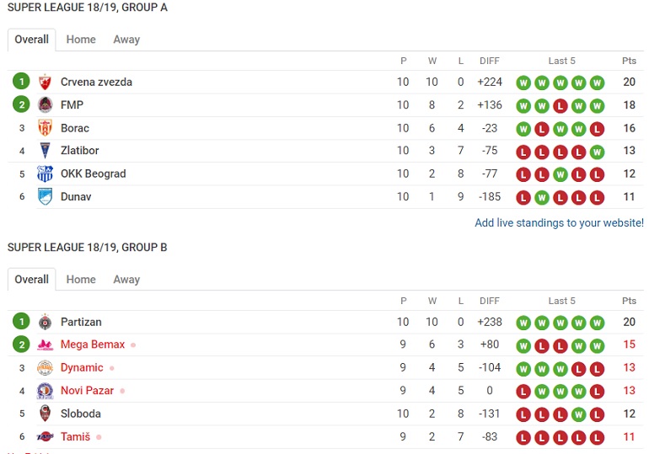
Task: Click the FMP team logo
Action: click(x=46, y=105)
